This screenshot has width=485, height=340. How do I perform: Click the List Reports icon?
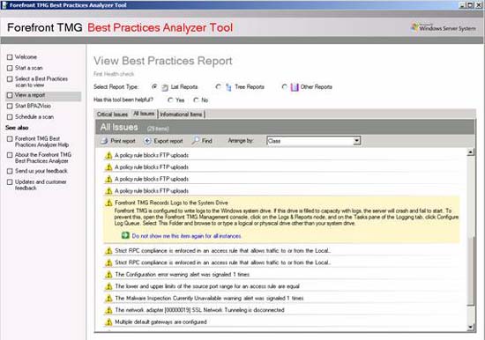point(165,87)
